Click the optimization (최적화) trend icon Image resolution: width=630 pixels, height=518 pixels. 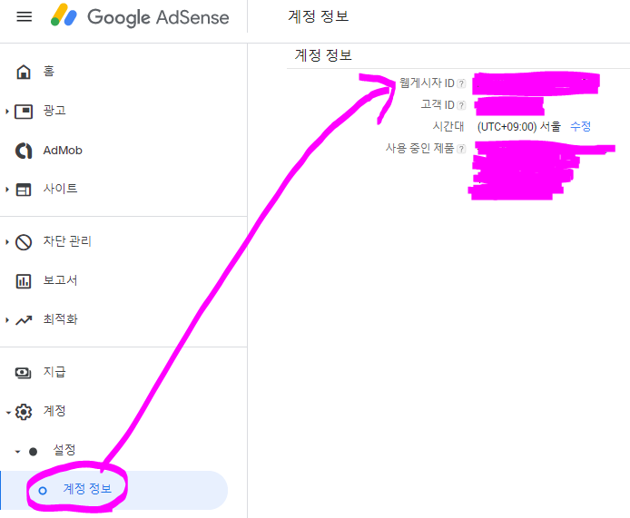click(24, 320)
